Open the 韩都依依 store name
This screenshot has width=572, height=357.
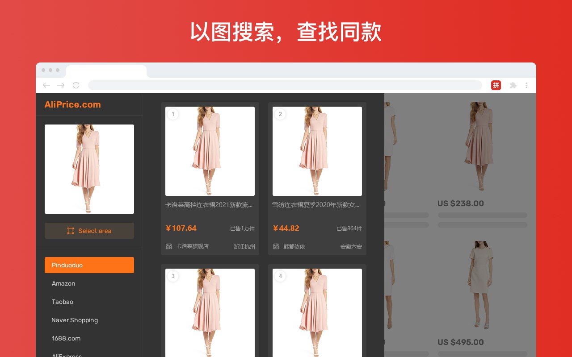[294, 246]
